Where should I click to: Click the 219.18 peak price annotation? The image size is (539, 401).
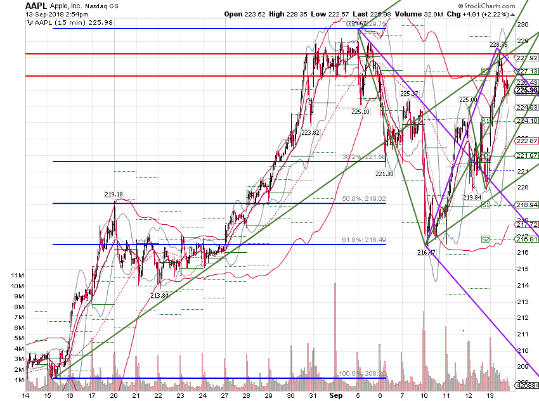tap(114, 194)
